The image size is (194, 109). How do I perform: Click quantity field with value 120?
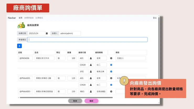coord(72,78)
